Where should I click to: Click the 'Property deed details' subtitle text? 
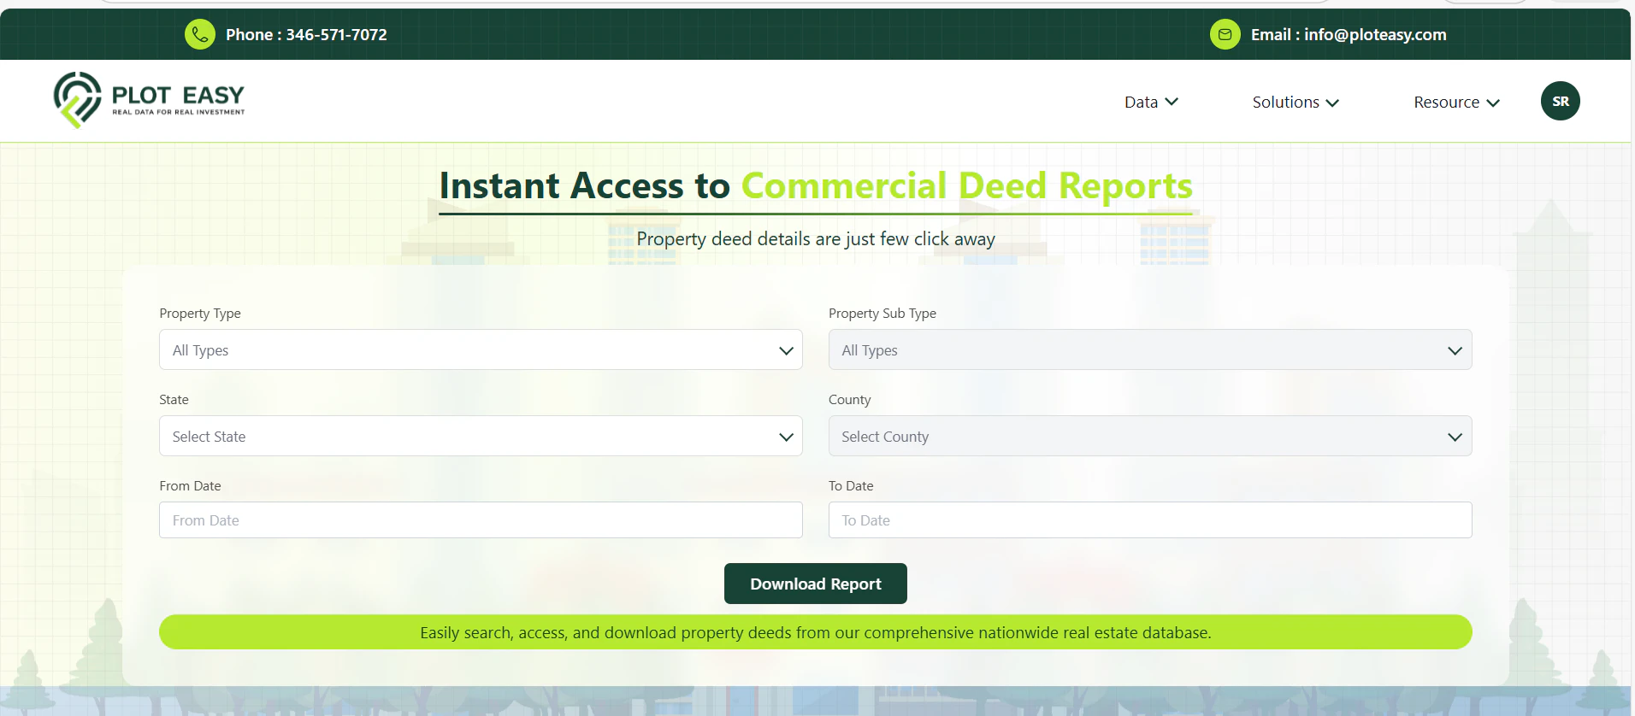(816, 238)
